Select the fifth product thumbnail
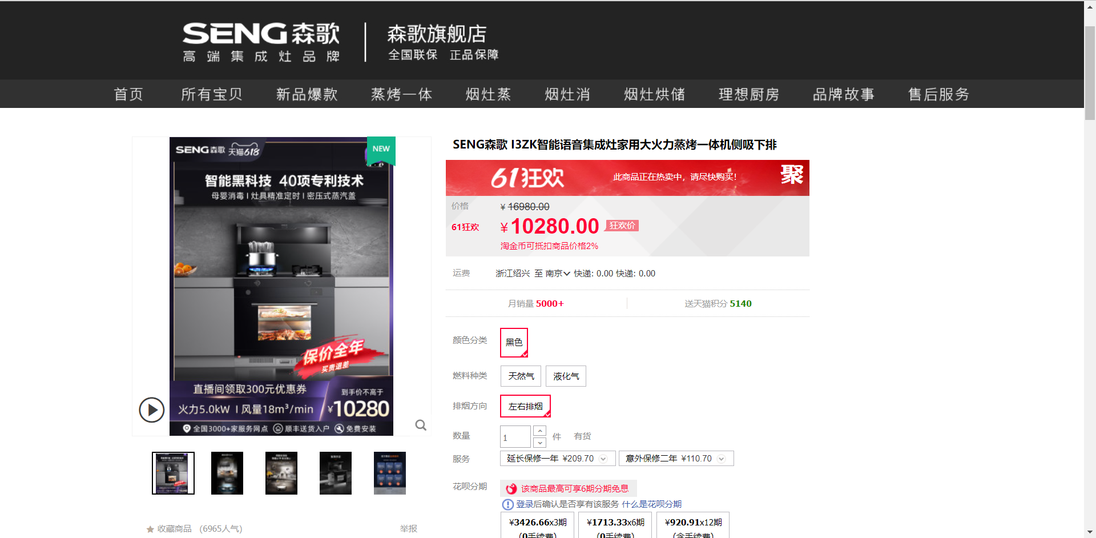The width and height of the screenshot is (1096, 538). [390, 473]
